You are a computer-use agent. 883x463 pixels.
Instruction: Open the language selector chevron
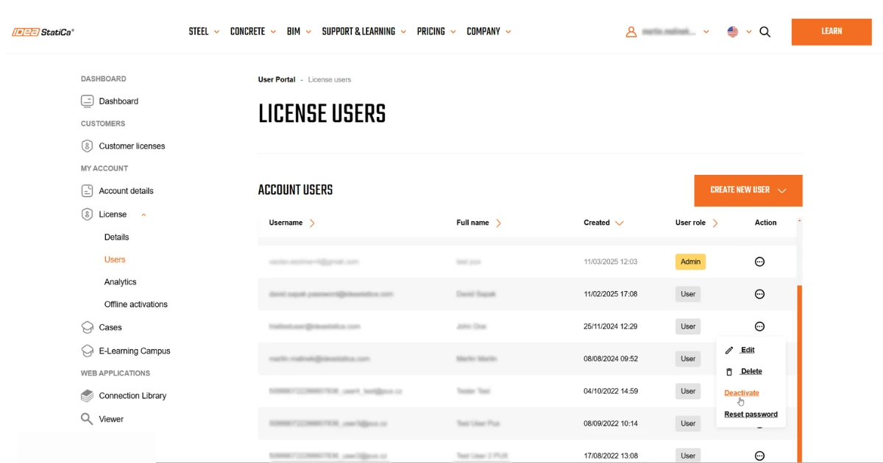[749, 32]
